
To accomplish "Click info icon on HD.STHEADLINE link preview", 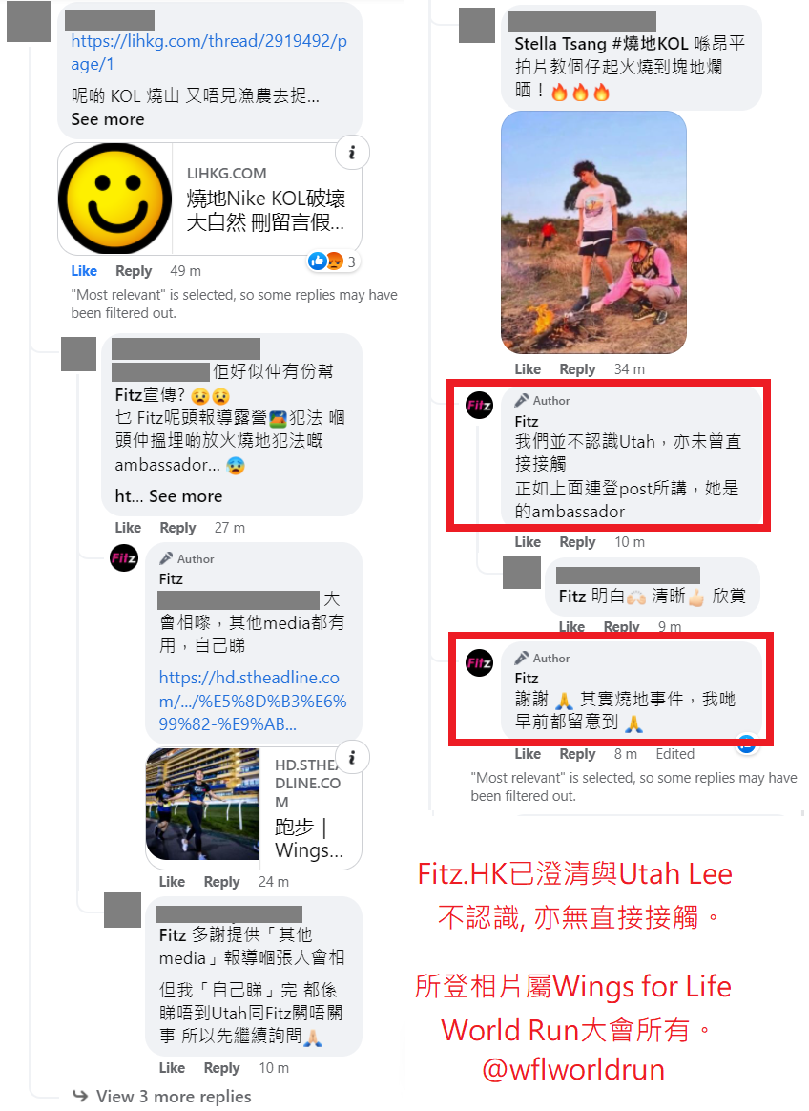I will pos(351,758).
